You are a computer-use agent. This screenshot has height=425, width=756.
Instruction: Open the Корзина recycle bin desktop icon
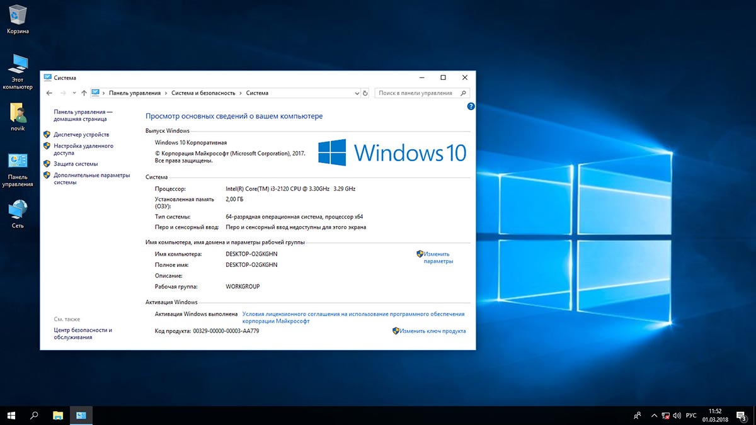[18, 19]
